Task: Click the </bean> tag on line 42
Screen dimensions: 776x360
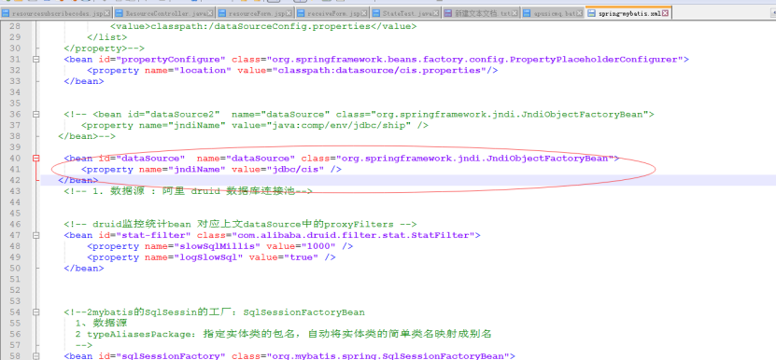Action: [x=78, y=180]
